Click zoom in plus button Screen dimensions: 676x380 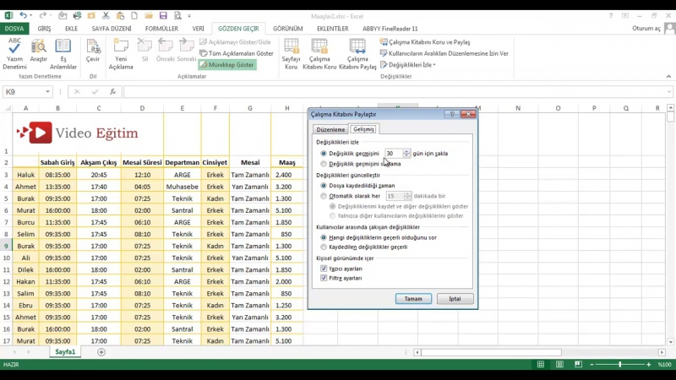648,365
